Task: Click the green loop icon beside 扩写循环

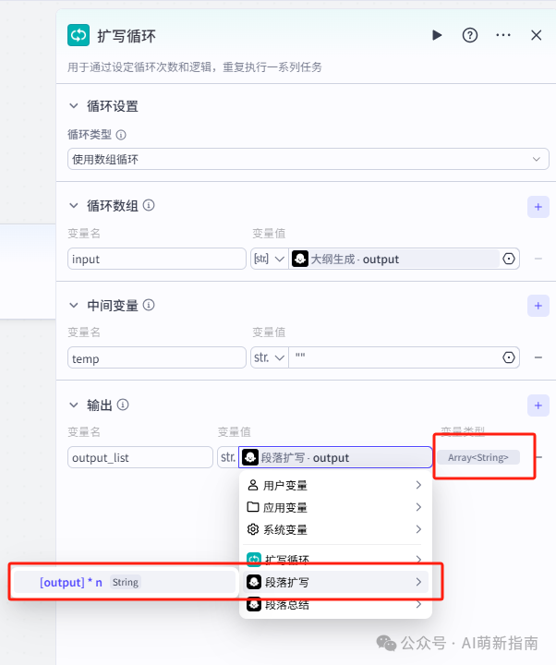Action: coord(79,35)
